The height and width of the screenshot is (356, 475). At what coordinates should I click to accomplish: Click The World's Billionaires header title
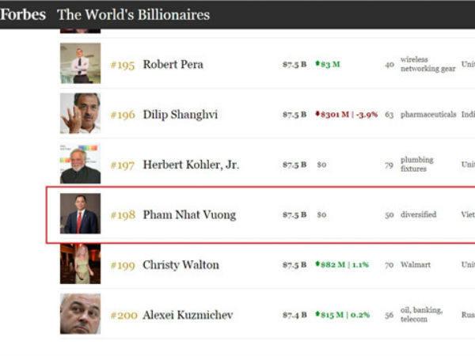point(133,15)
